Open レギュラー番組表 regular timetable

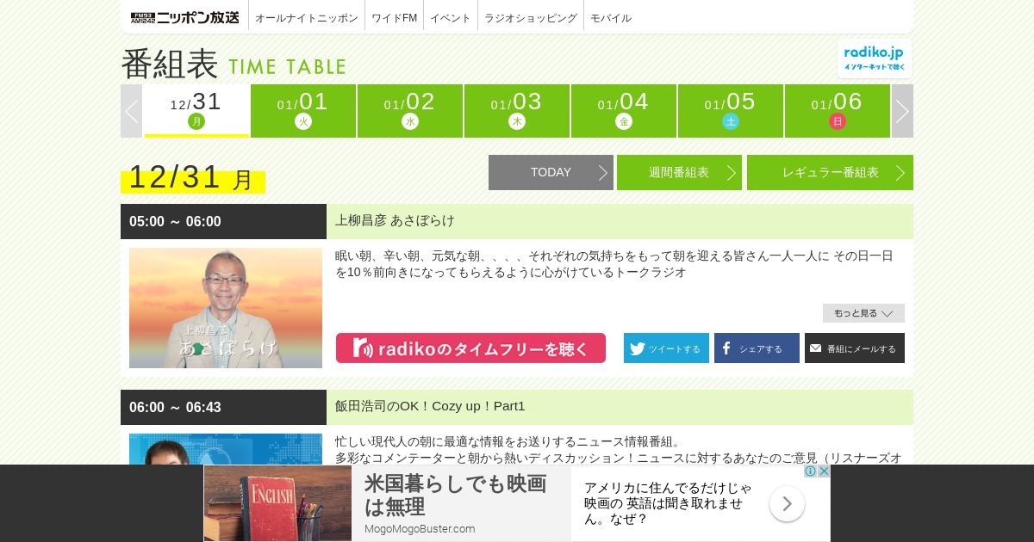pyautogui.click(x=830, y=172)
